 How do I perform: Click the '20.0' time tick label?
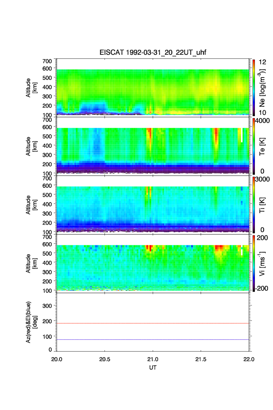(57, 359)
